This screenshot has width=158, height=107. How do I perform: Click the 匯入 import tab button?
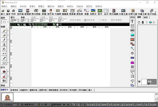coord(90,90)
